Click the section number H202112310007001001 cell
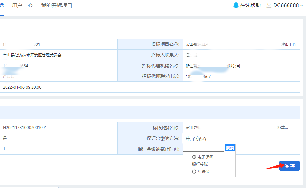306x188 pixels. point(25,128)
